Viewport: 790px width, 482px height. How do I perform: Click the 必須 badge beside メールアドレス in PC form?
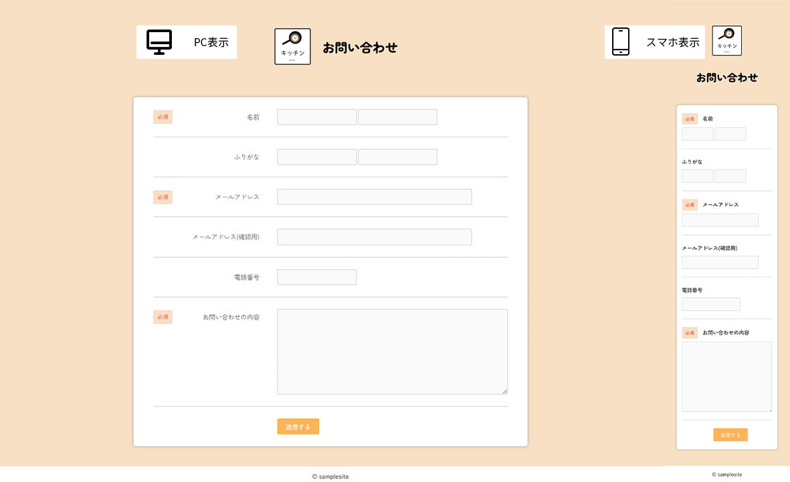point(163,197)
